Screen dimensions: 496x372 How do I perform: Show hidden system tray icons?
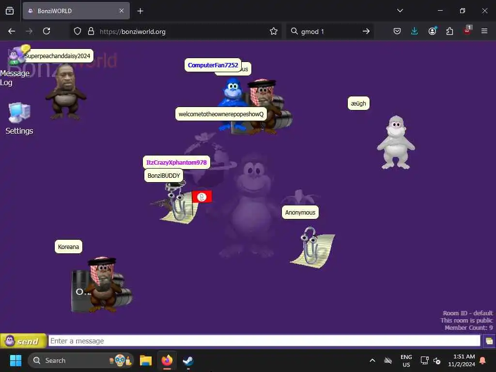372,360
